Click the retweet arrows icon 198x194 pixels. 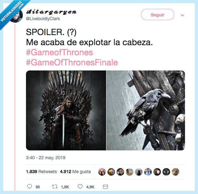55,186
